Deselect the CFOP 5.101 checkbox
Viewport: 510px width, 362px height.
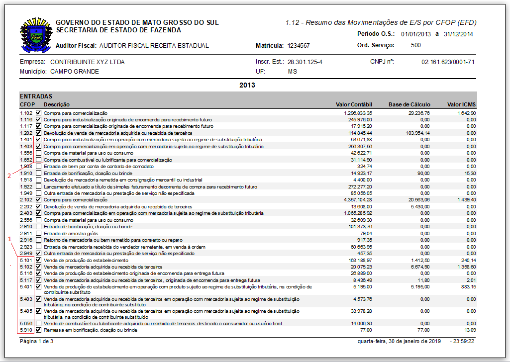tap(38, 260)
